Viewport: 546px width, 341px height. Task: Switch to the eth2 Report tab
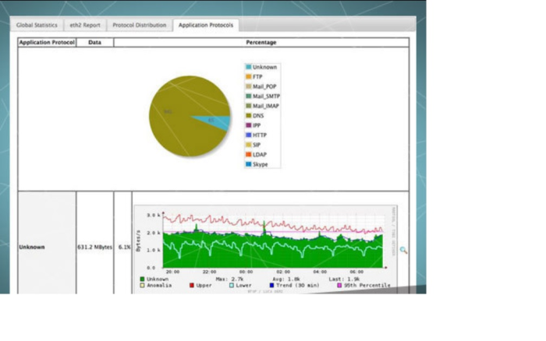85,25
